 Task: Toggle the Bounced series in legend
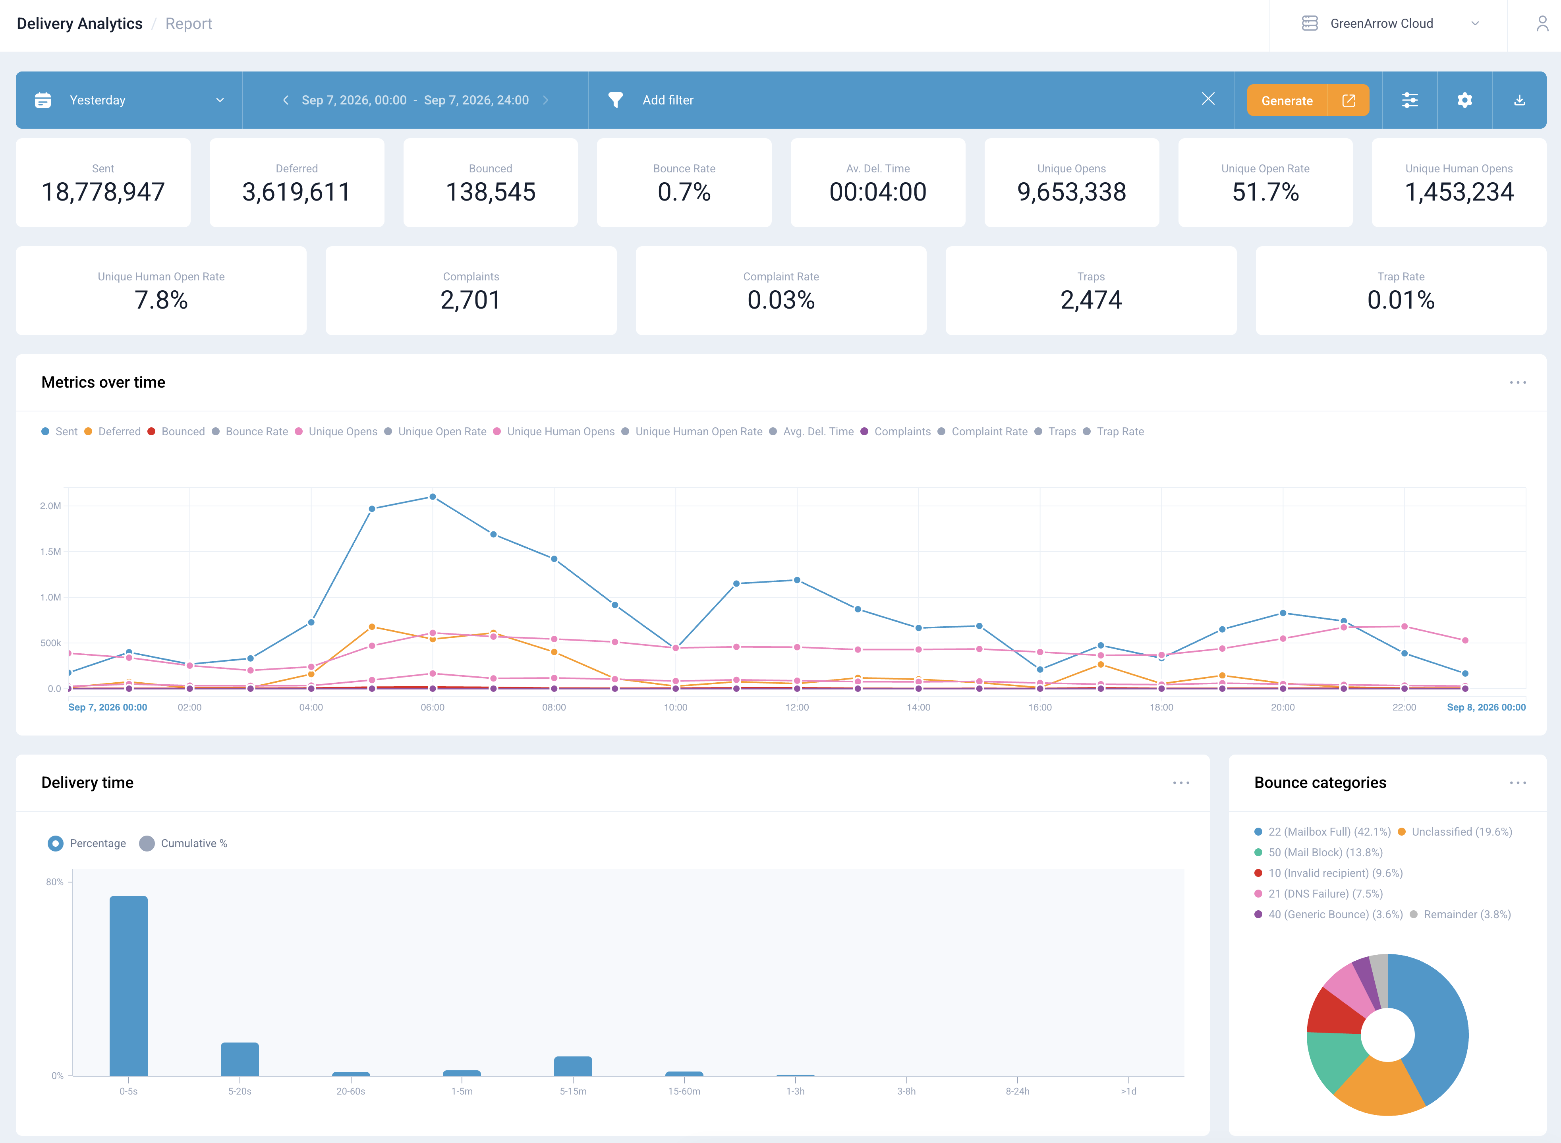point(176,432)
